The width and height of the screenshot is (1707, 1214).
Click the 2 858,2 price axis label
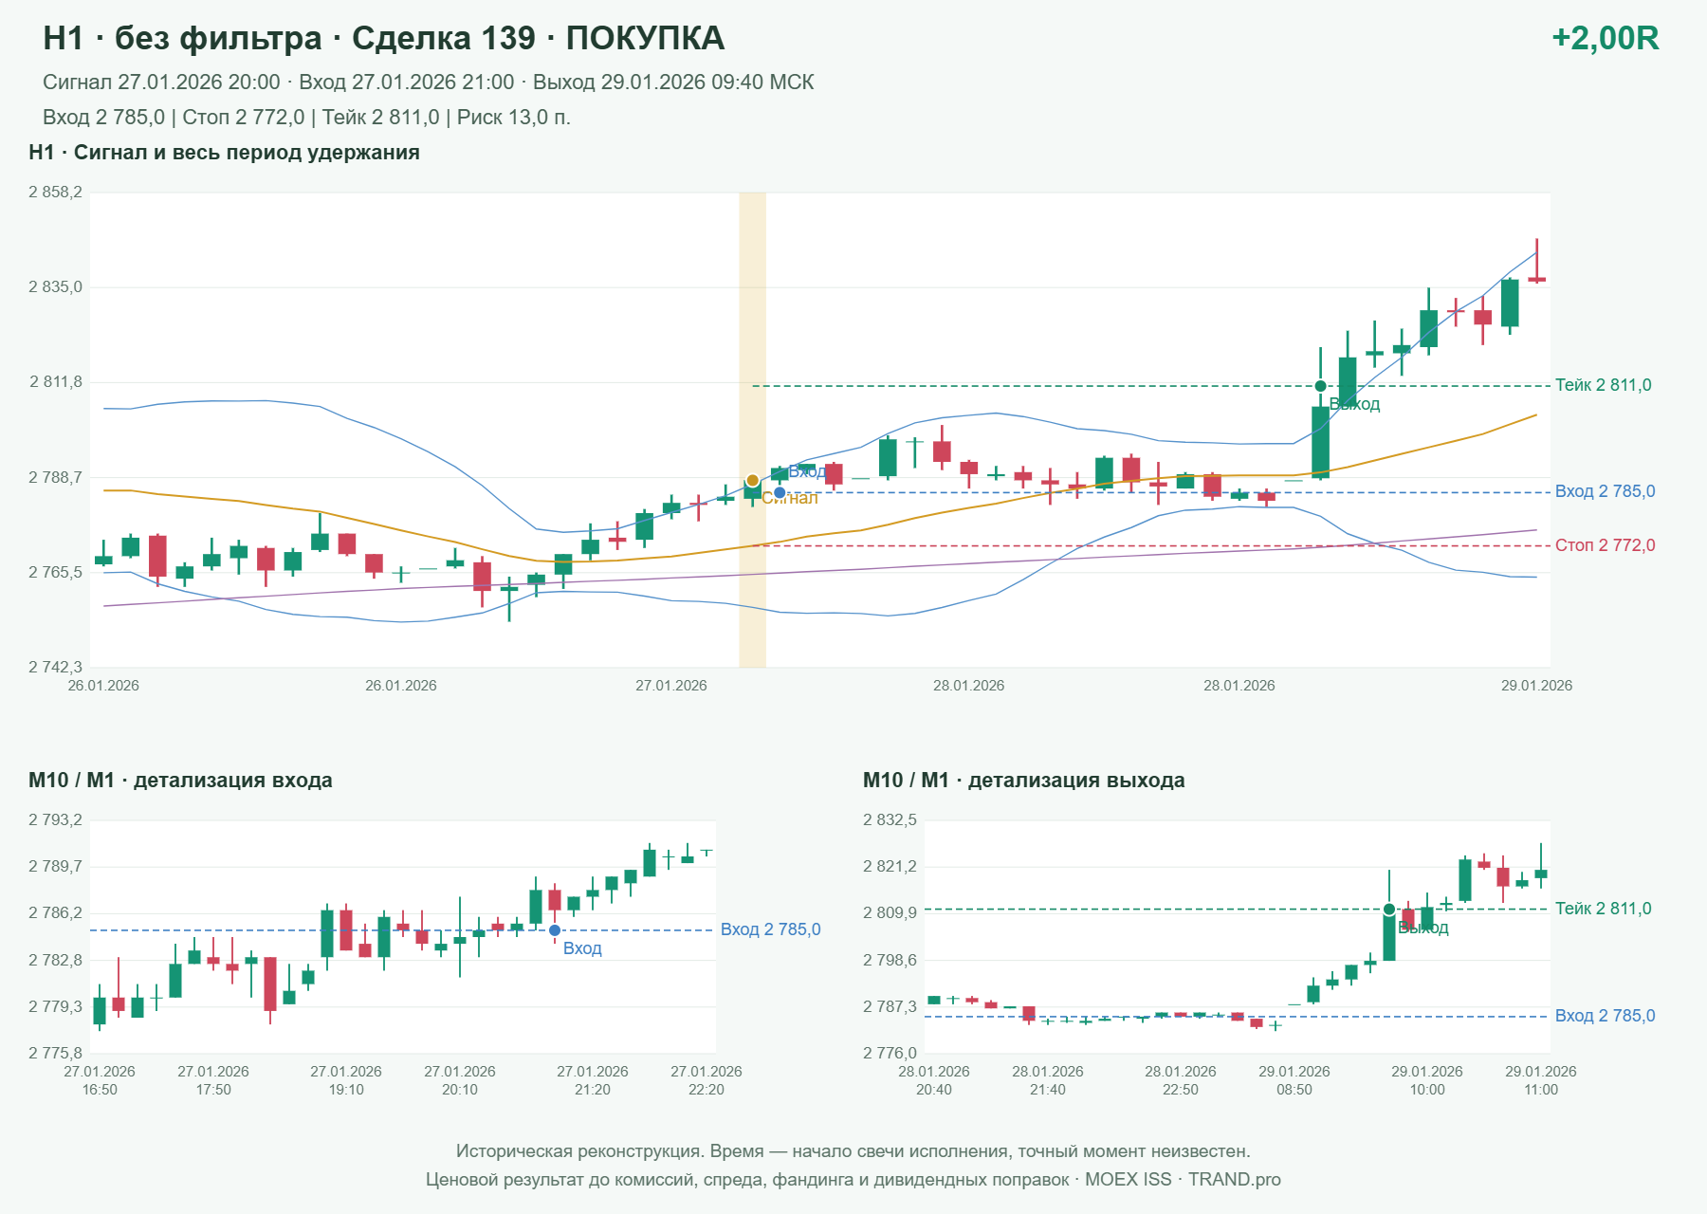55,193
